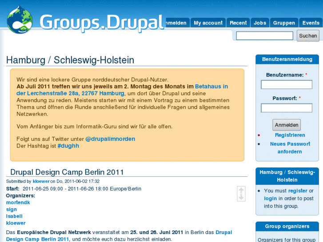The width and height of the screenshot is (323, 242).
Task: Click the login link in group block
Action: pos(271,198)
